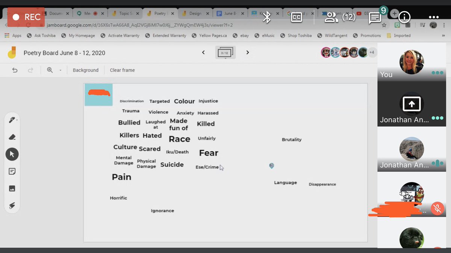Click the muted microphone icon on participant
The width and height of the screenshot is (451, 253).
click(437, 208)
